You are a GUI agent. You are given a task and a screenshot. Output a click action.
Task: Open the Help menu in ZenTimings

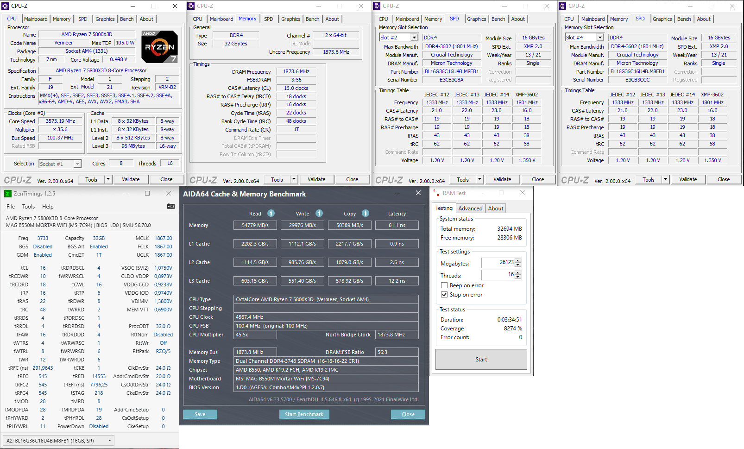point(48,207)
